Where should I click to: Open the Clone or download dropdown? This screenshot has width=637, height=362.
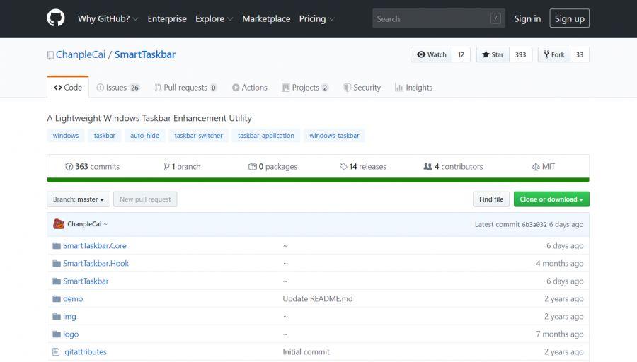[551, 199]
